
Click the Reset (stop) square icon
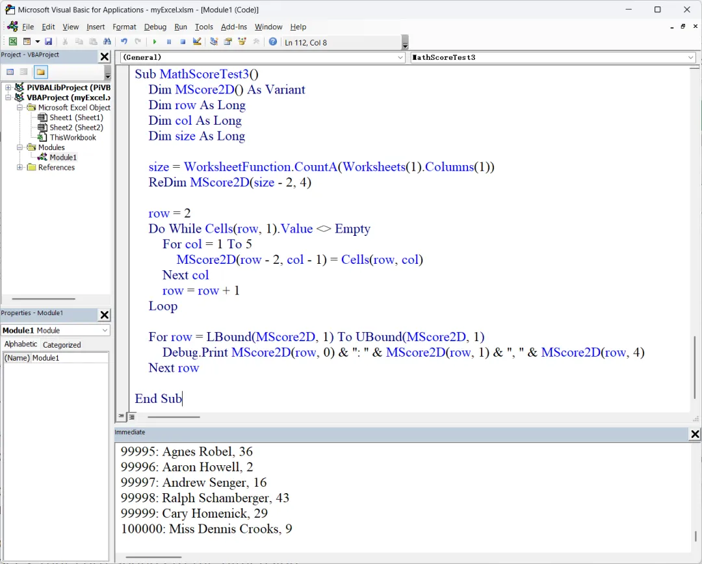(183, 42)
